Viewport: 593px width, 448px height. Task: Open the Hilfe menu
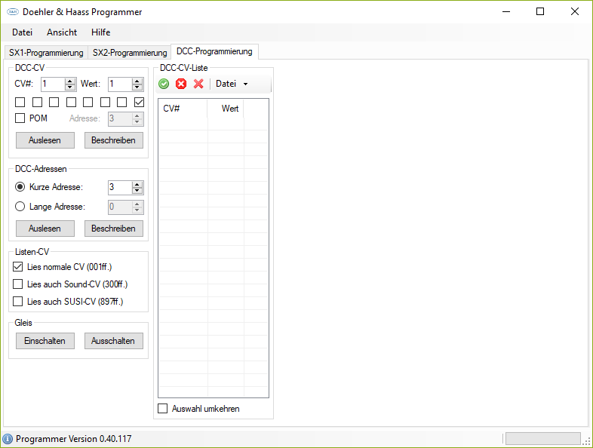coord(100,32)
